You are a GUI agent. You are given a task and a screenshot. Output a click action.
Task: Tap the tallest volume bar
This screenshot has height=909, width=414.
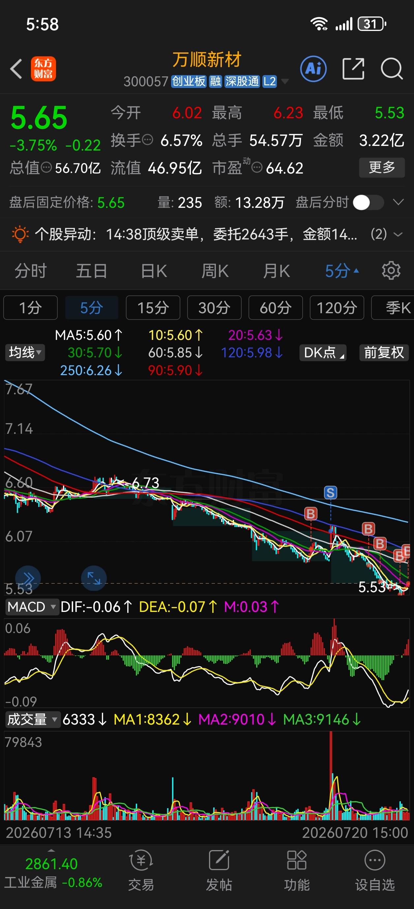click(331, 776)
